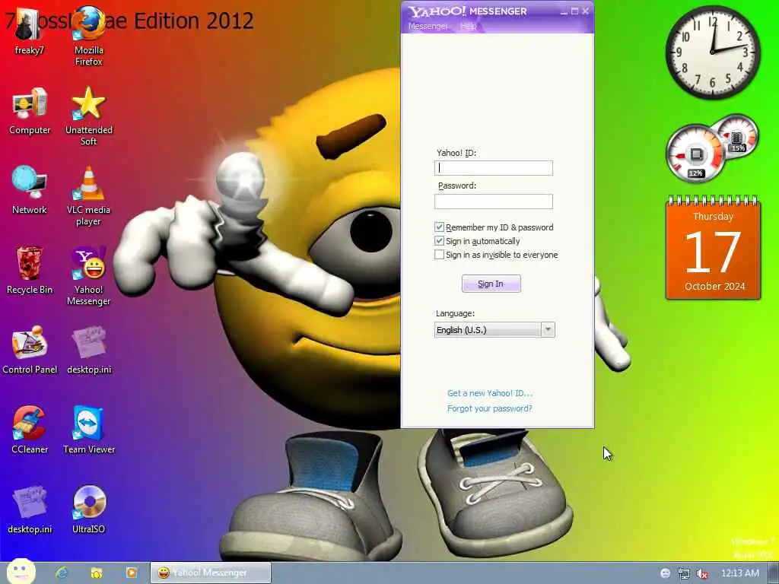779x584 pixels.
Task: Open the folder icon pinned on the taskbar
Action: coord(97,573)
